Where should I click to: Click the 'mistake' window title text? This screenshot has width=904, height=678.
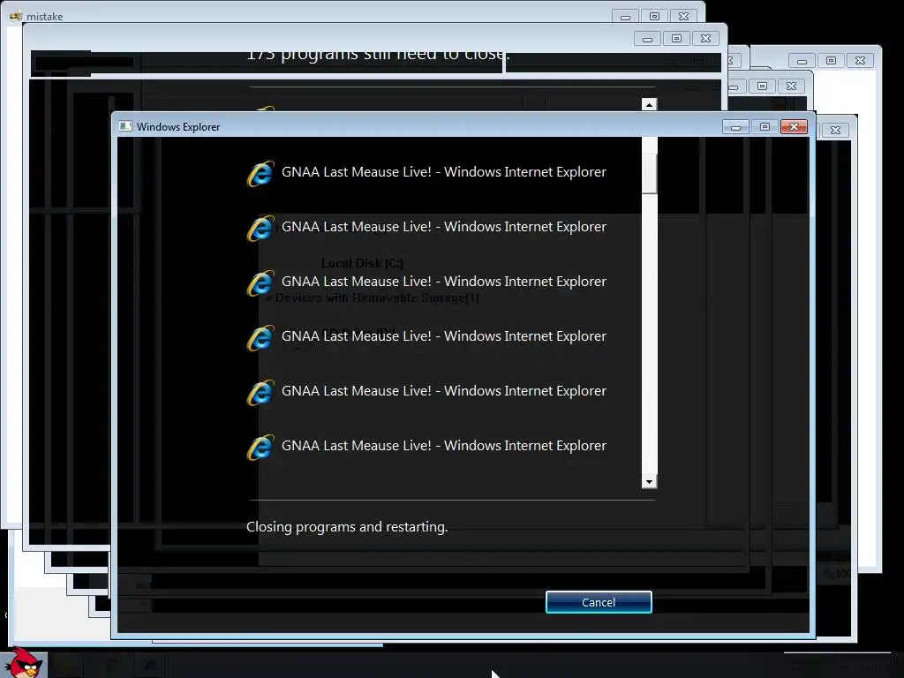coord(44,17)
